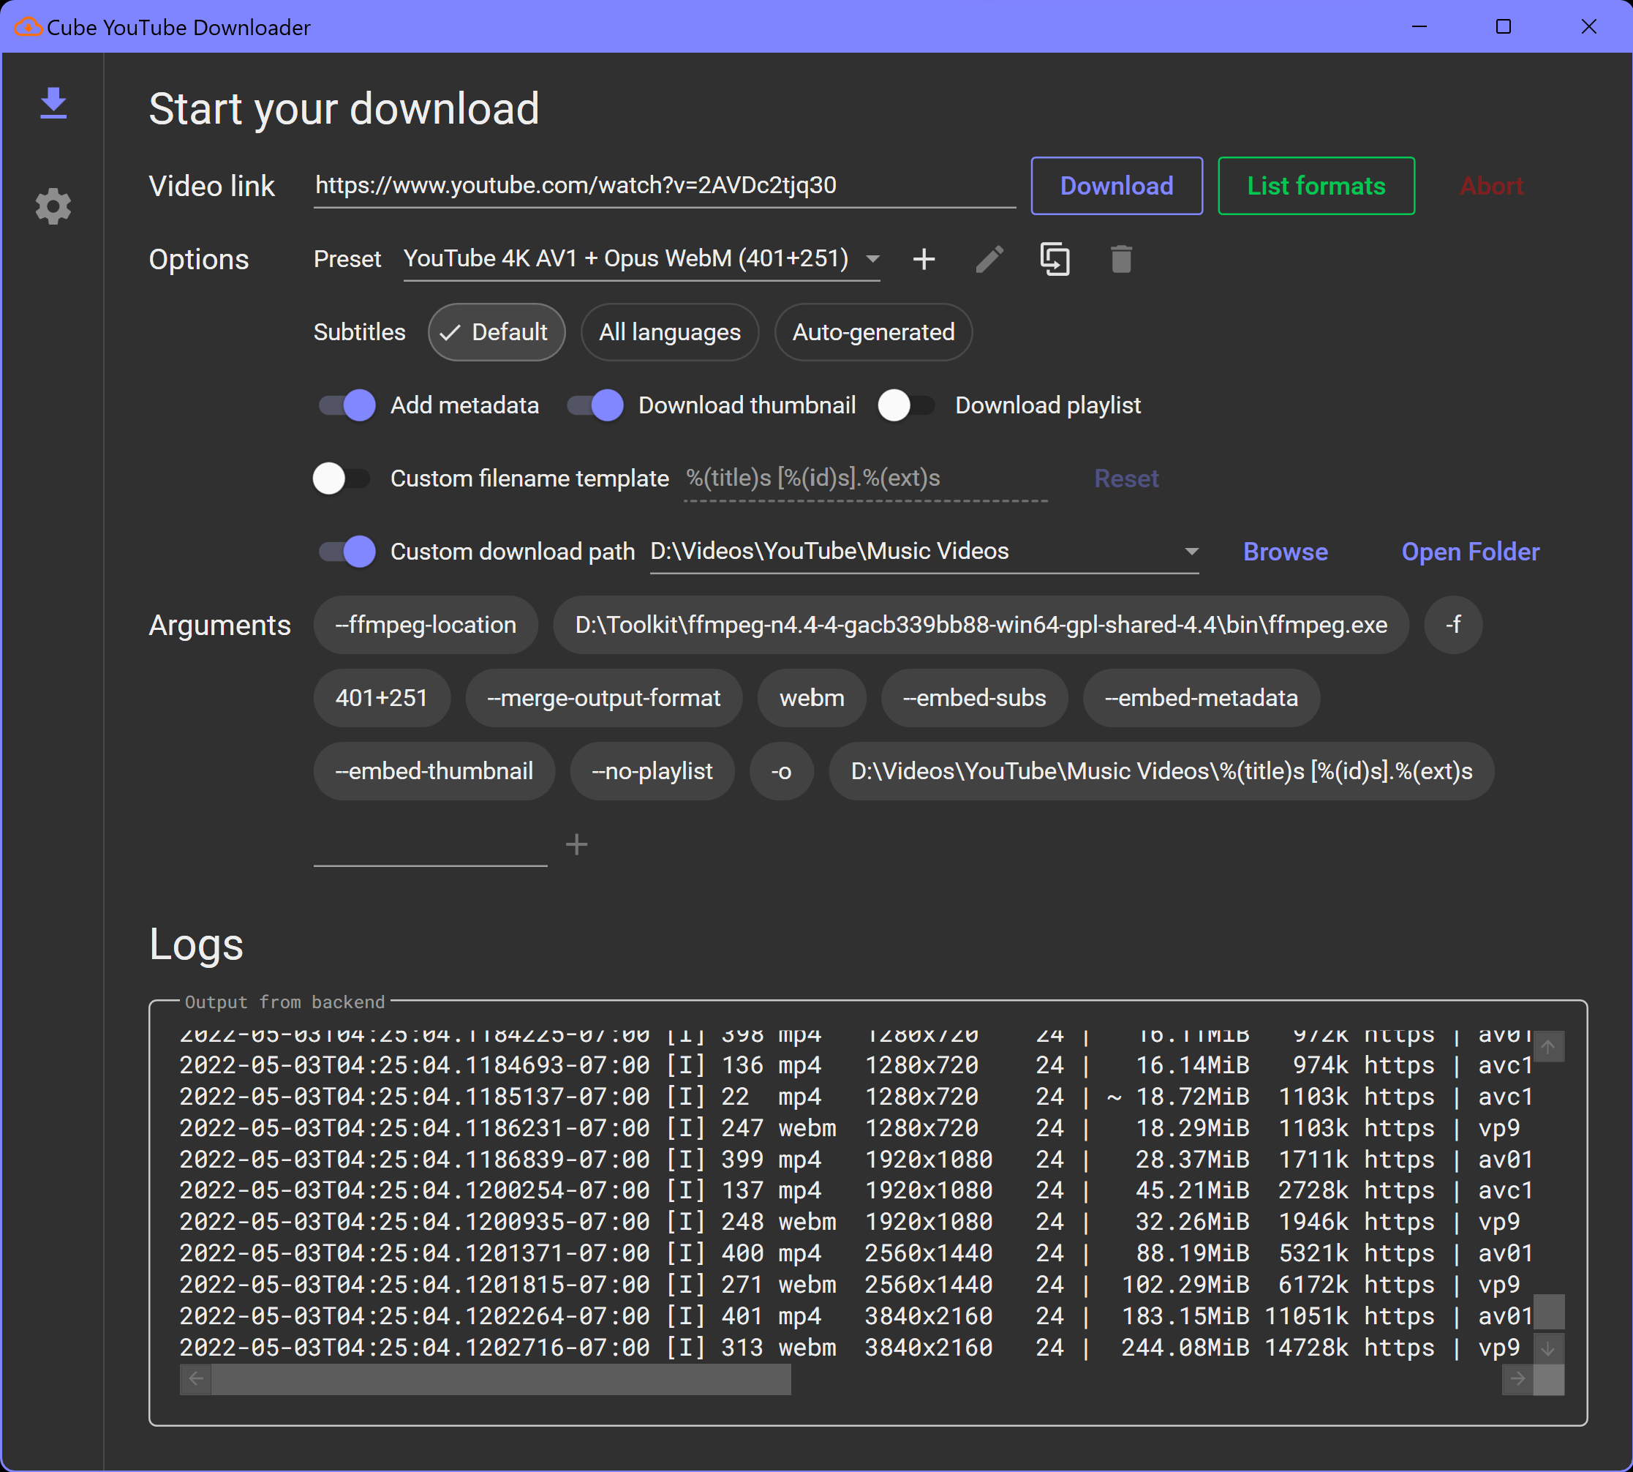1633x1472 pixels.
Task: Open the download path dropdown arrow
Action: click(1191, 552)
